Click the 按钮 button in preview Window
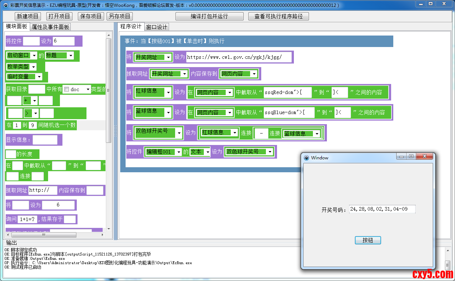 click(x=367, y=240)
